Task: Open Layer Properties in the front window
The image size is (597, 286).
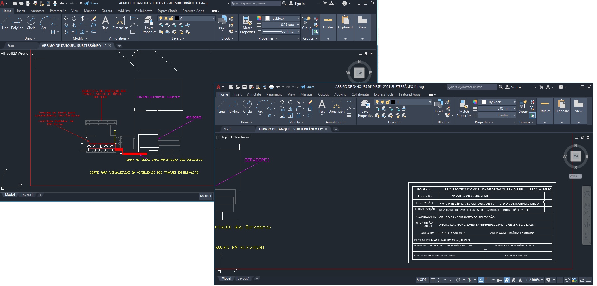Action: pos(365,109)
